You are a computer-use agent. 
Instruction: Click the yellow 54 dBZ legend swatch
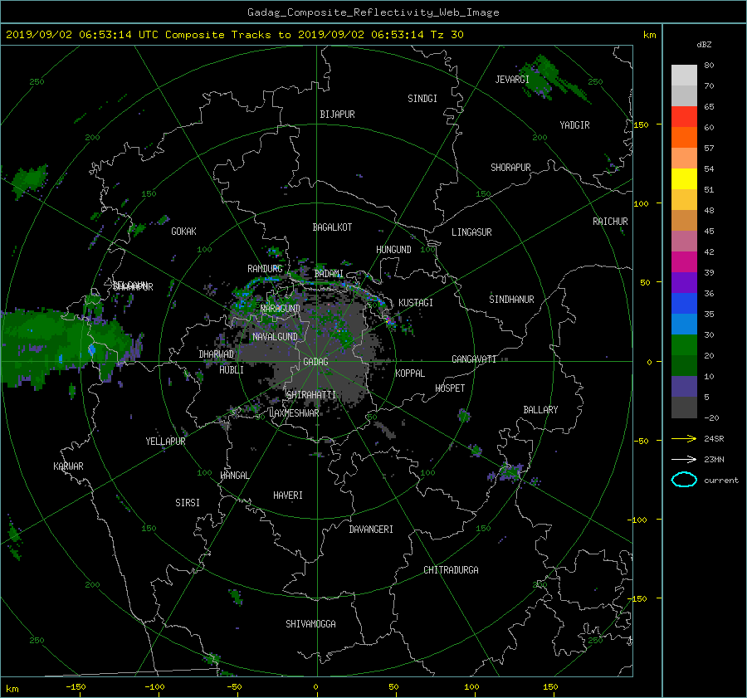coord(684,178)
